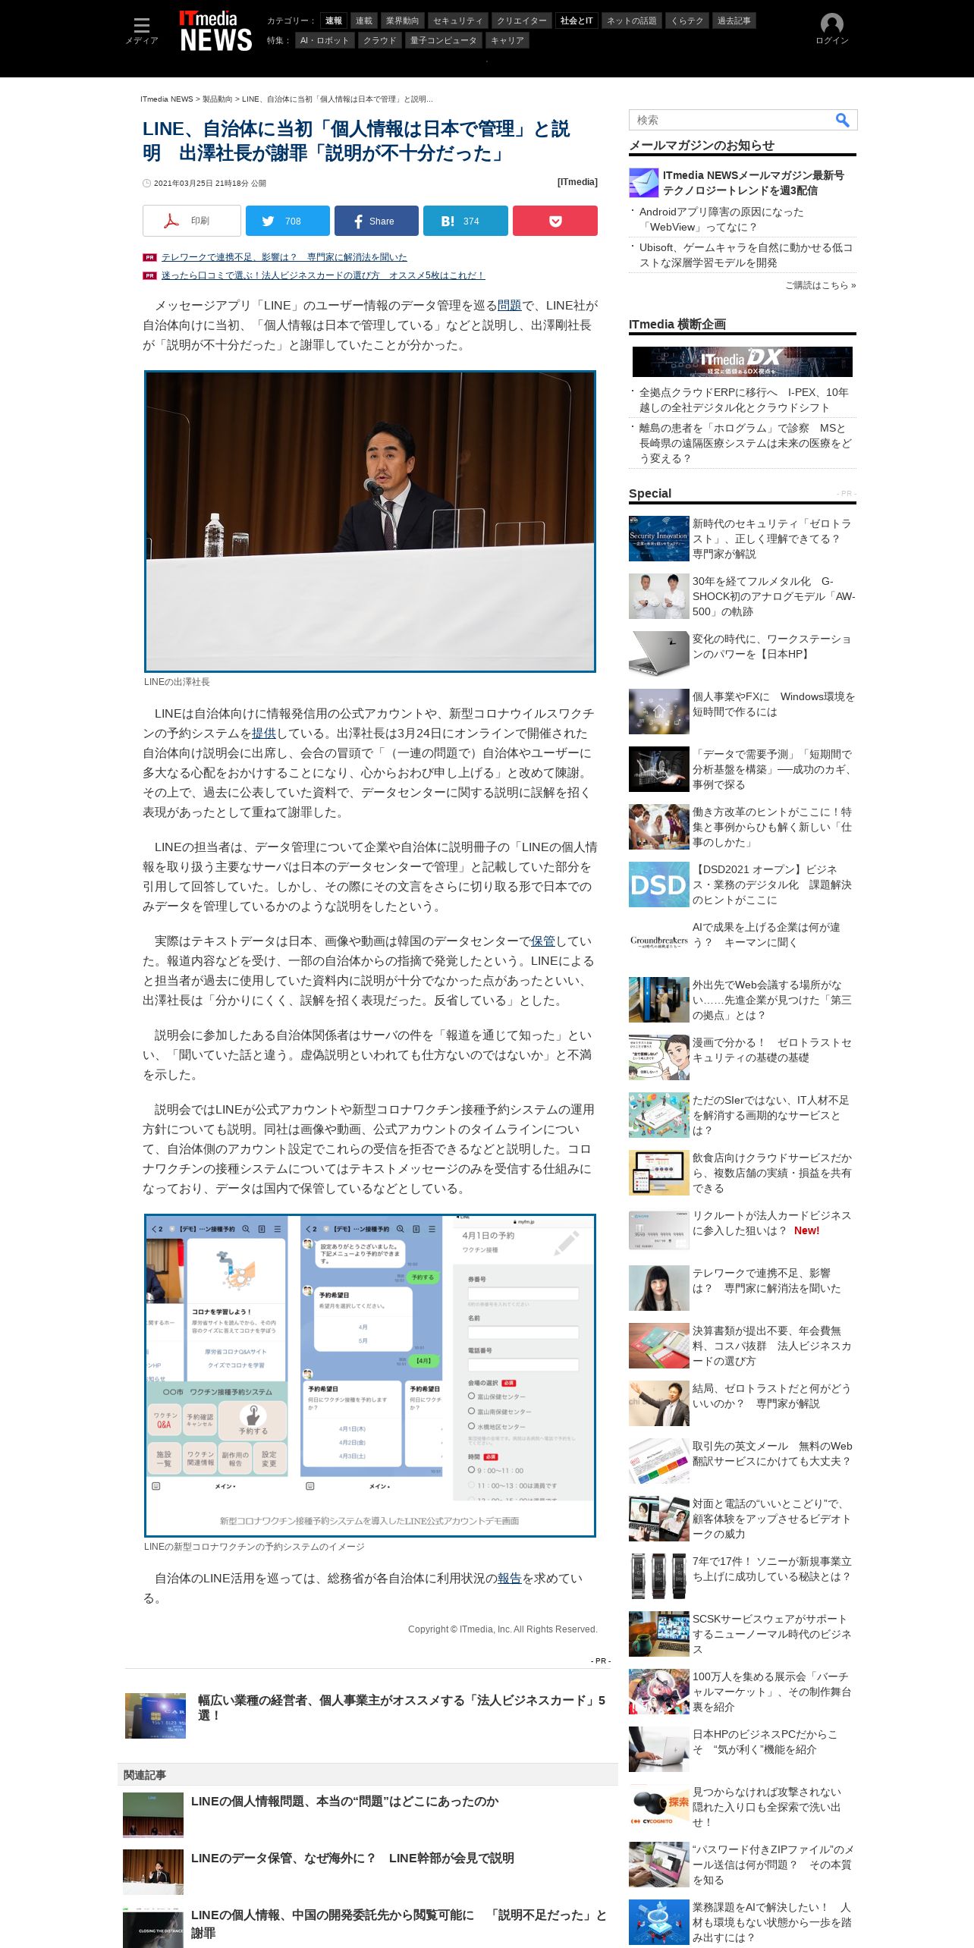Open the クリエイター category
974x1948 pixels.
tap(521, 20)
